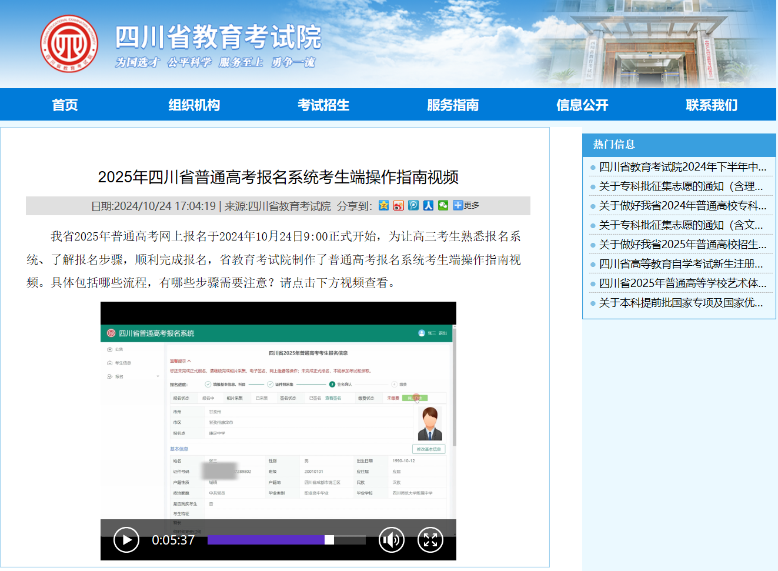This screenshot has width=778, height=571.
Task: Open link 四川省2025年普通高等学校艺术体
Action: (682, 283)
